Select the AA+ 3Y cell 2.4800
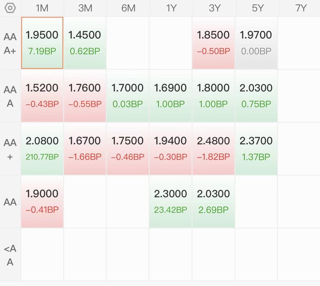The height and width of the screenshot is (286, 320). coord(213,149)
